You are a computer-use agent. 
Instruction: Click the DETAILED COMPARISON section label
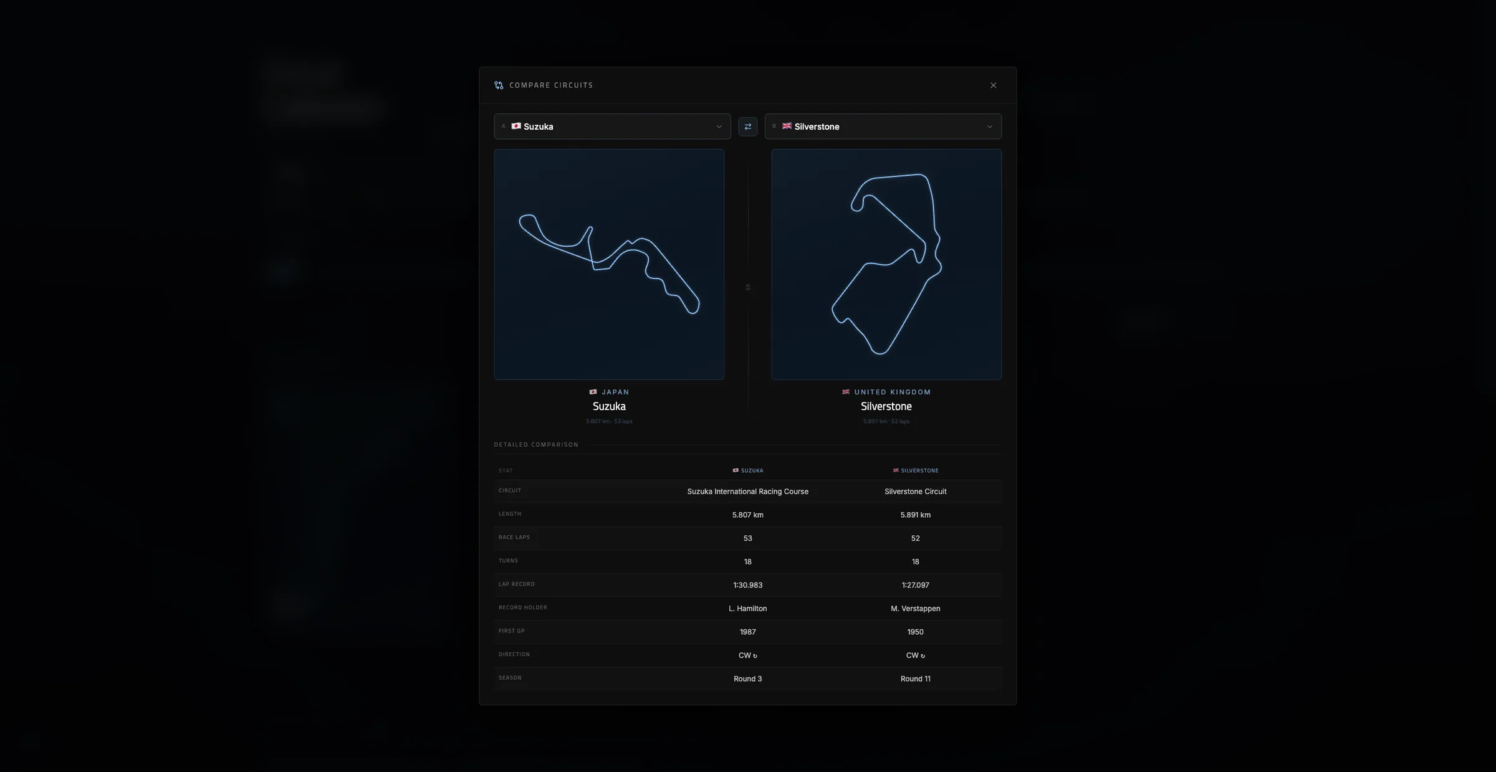click(536, 445)
